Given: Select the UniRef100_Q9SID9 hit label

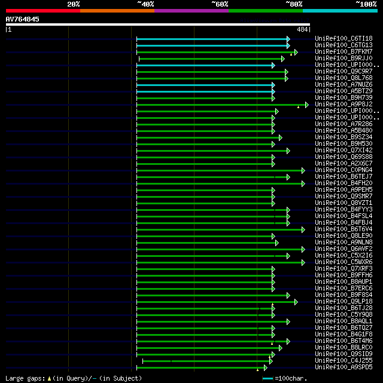Looking at the screenshot, I should 344,354.
